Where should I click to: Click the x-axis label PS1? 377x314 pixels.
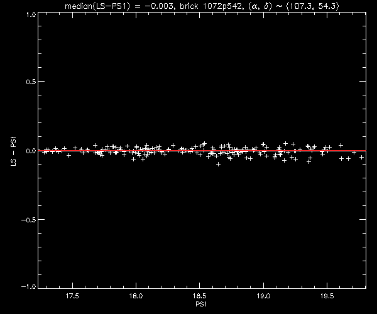pos(201,304)
